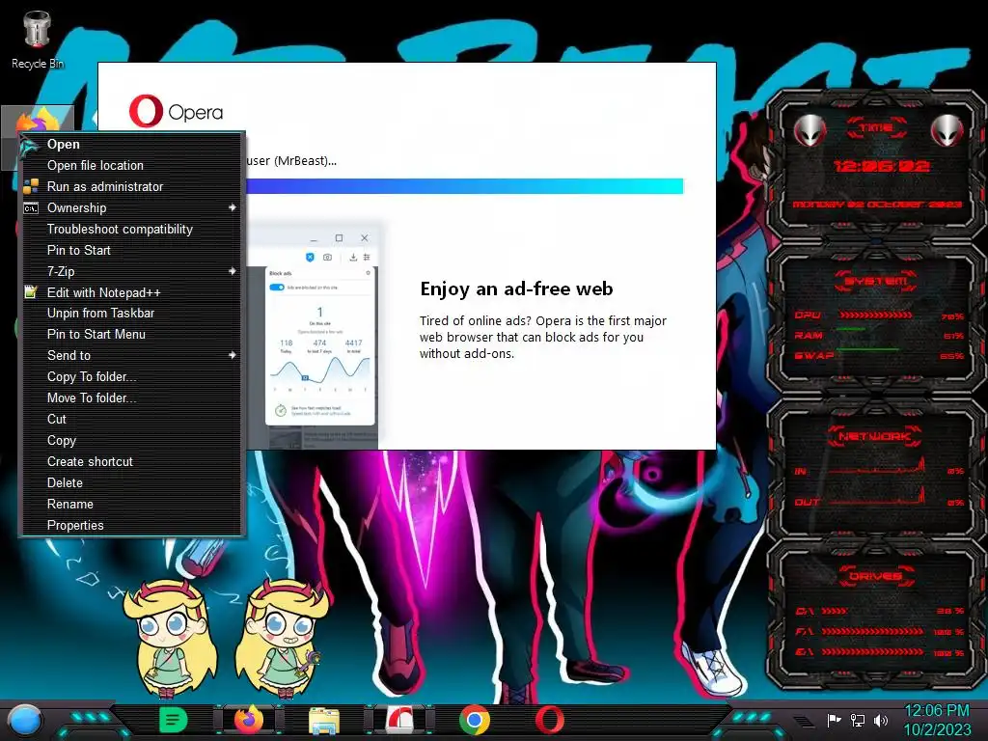Screen dimensions: 988x741
Task: Click the date line on the Time widget
Action: click(877, 205)
